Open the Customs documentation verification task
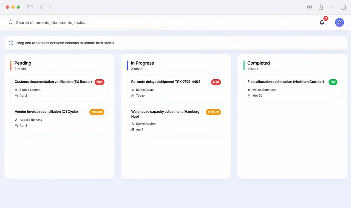Image resolution: width=351 pixels, height=208 pixels. [x=60, y=89]
